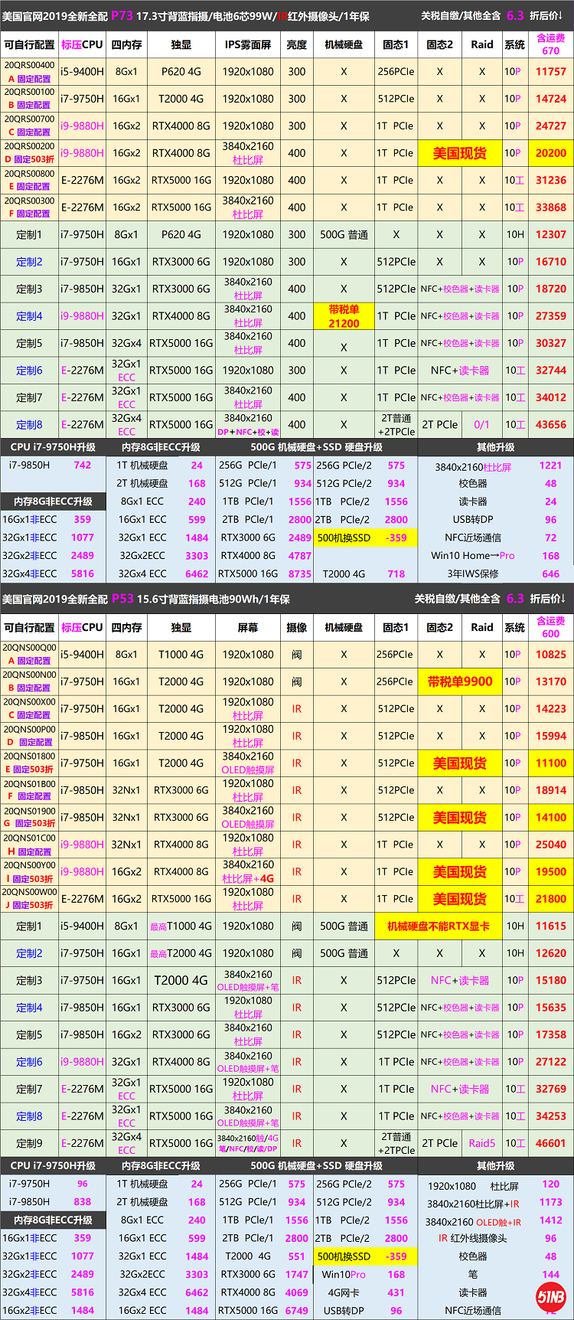Screen dimensions: 574x1320
Task: Click model number 20QNS00Q00
Action: [29, 648]
